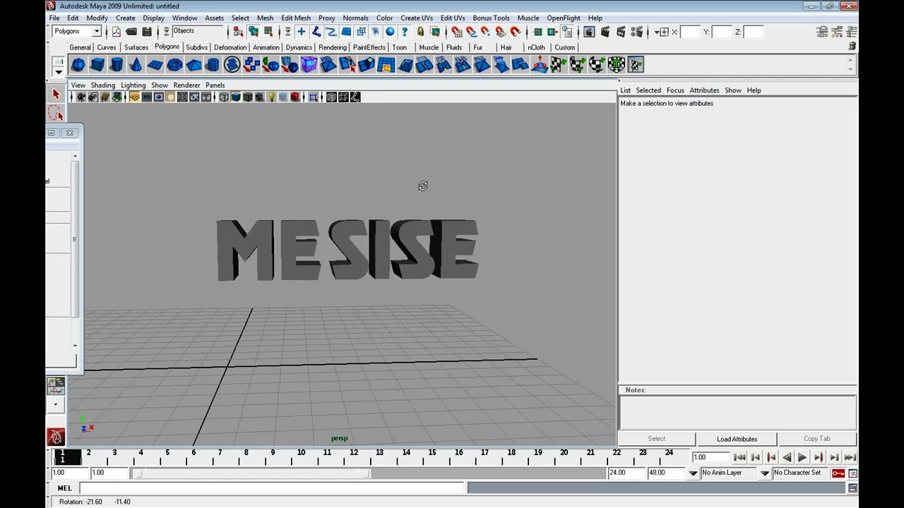904x508 pixels.
Task: Toggle textured display in viewport toolbar
Action: pos(259,97)
